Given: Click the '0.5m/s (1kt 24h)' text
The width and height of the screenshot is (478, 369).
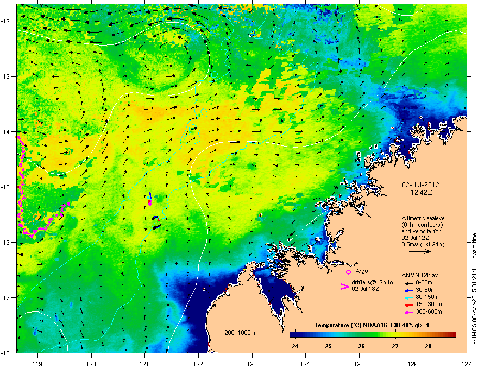Looking at the screenshot, I should [x=423, y=244].
